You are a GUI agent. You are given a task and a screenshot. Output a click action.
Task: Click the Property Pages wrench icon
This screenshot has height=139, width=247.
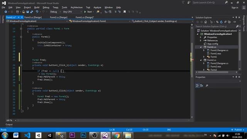207,85
